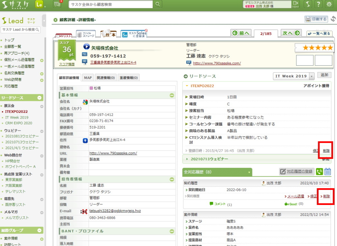Click the 印刷する print button
This screenshot has height=246, width=337.
pos(316,19)
